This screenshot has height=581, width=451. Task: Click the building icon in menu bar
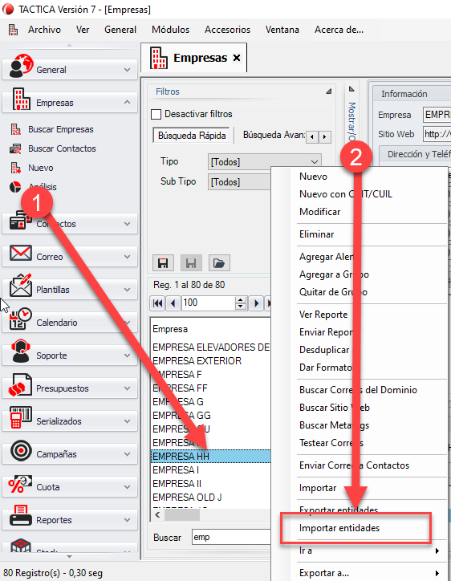click(x=14, y=30)
